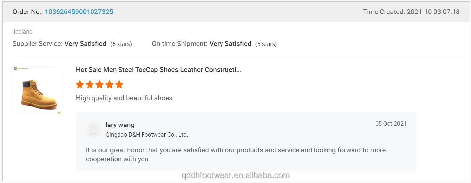Click the fourth orange rating star
The height and width of the screenshot is (183, 471).
[x=109, y=85]
